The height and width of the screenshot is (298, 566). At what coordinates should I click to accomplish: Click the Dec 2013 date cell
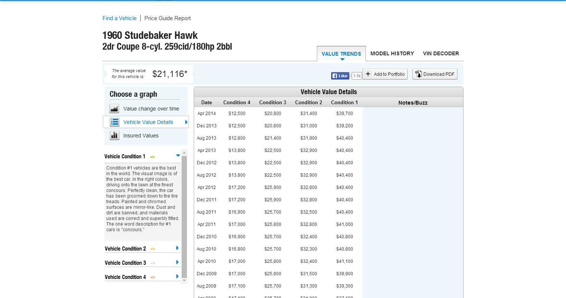206,126
